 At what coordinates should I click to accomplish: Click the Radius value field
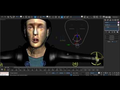coord(114,41)
